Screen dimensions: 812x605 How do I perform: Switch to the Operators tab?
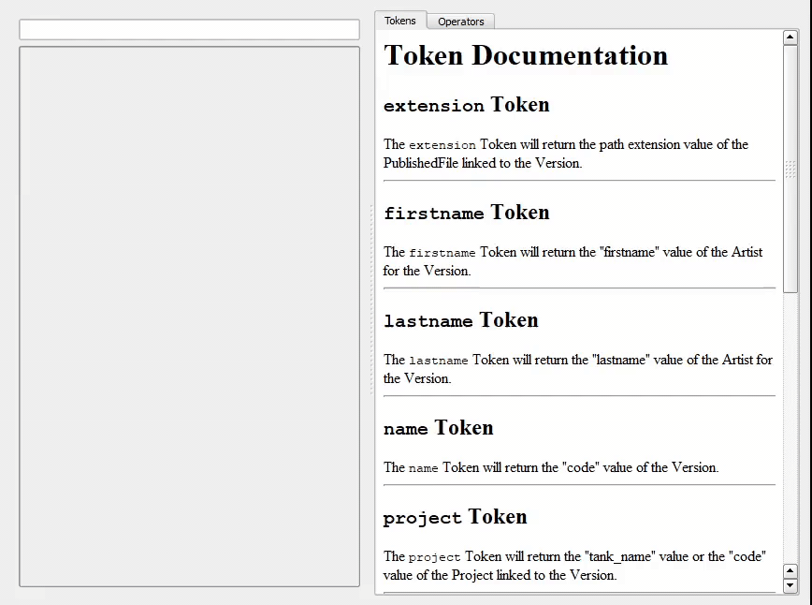pos(460,22)
